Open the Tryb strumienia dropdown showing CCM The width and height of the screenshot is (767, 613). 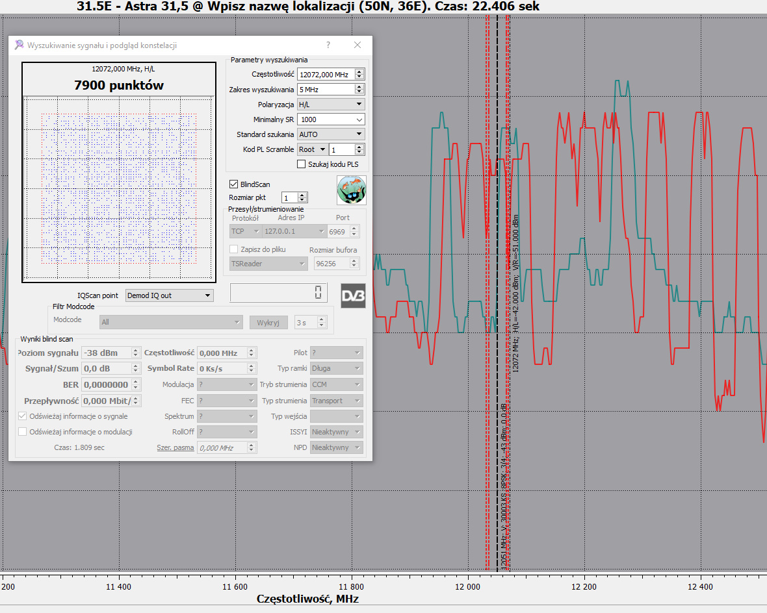click(337, 384)
